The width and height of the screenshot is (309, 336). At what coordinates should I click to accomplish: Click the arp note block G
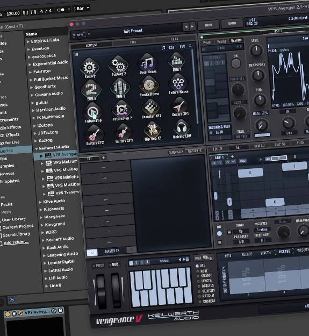(x=250, y=173)
